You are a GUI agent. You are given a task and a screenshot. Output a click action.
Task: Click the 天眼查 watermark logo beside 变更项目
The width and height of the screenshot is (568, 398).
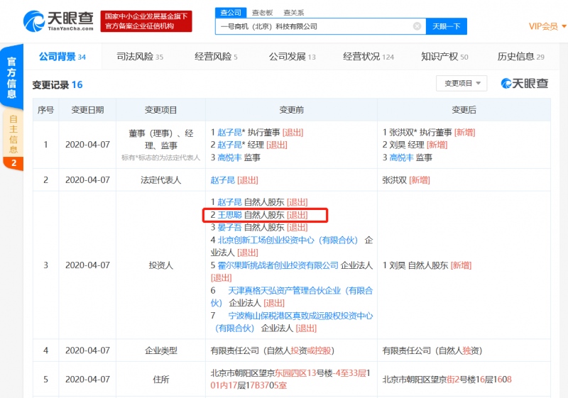click(525, 84)
